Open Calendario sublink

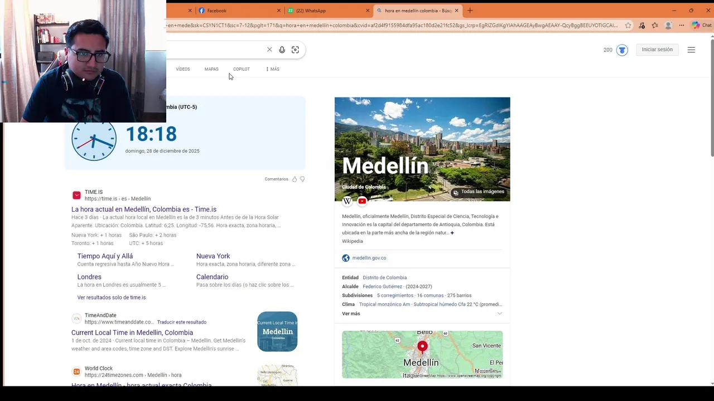[x=212, y=277]
